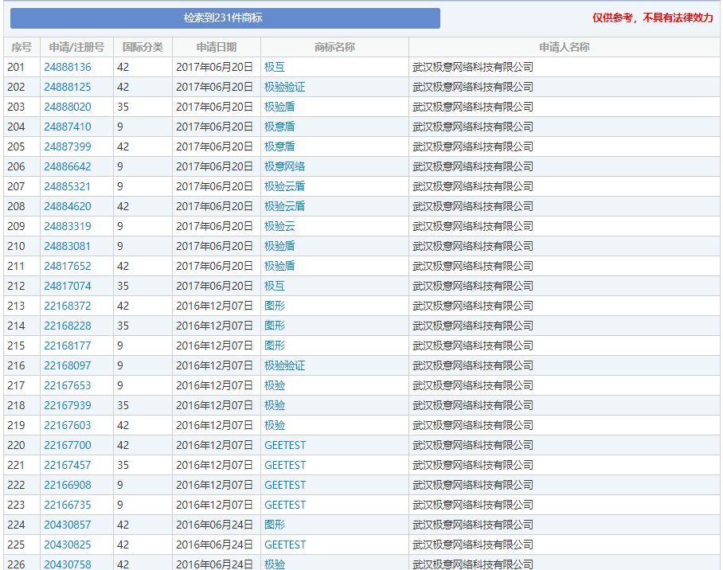Select applicant 武汉极意网络科技有限公司 in row 201
This screenshot has height=570, width=723.
[x=473, y=68]
